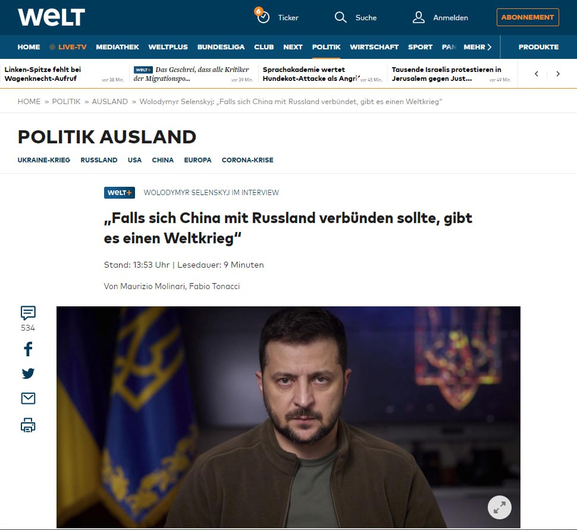
Task: Show previous ticker headlines with left arrow
Action: 537,74
